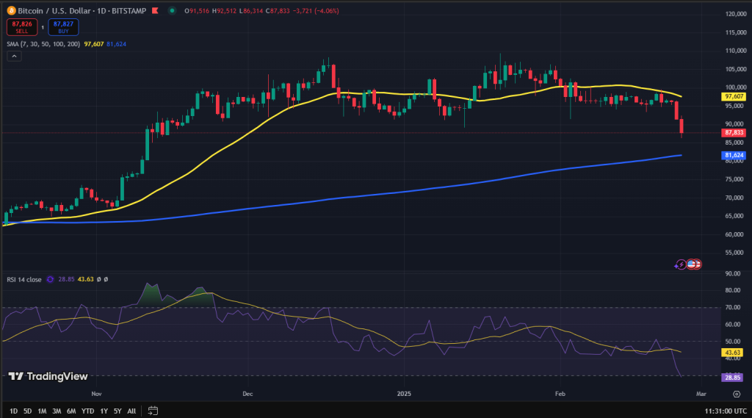The height and width of the screenshot is (418, 752).
Task: Click the purple RSI indicator circle icon
Action: pyautogui.click(x=50, y=279)
